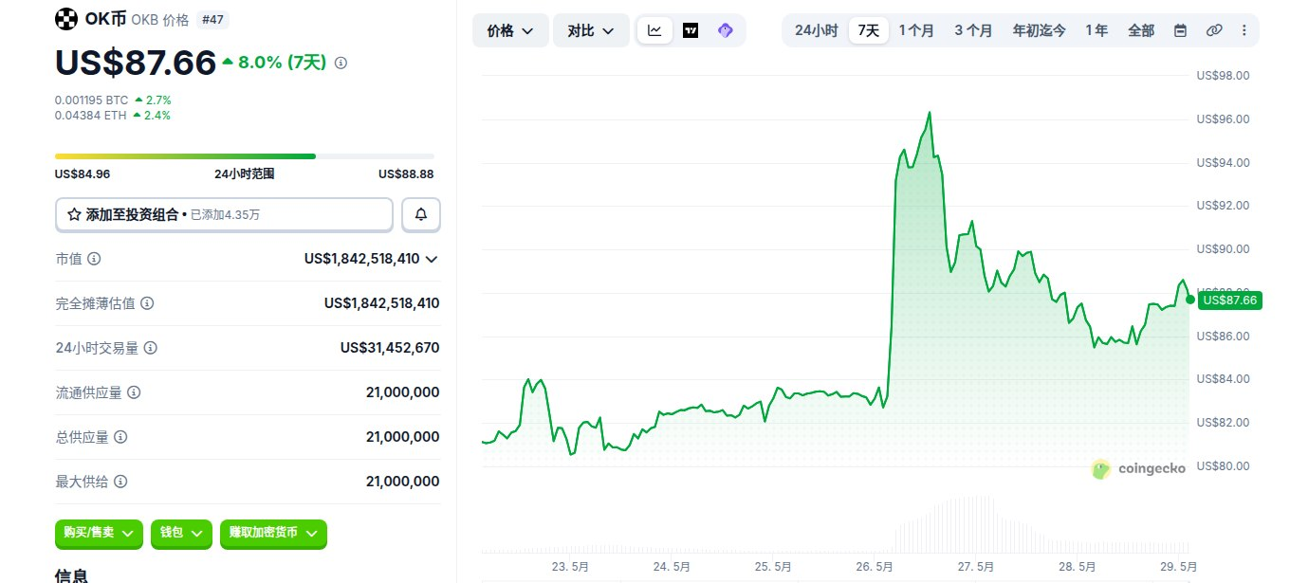The height and width of the screenshot is (583, 1290).
Task: Open the 价格 dropdown
Action: click(510, 30)
